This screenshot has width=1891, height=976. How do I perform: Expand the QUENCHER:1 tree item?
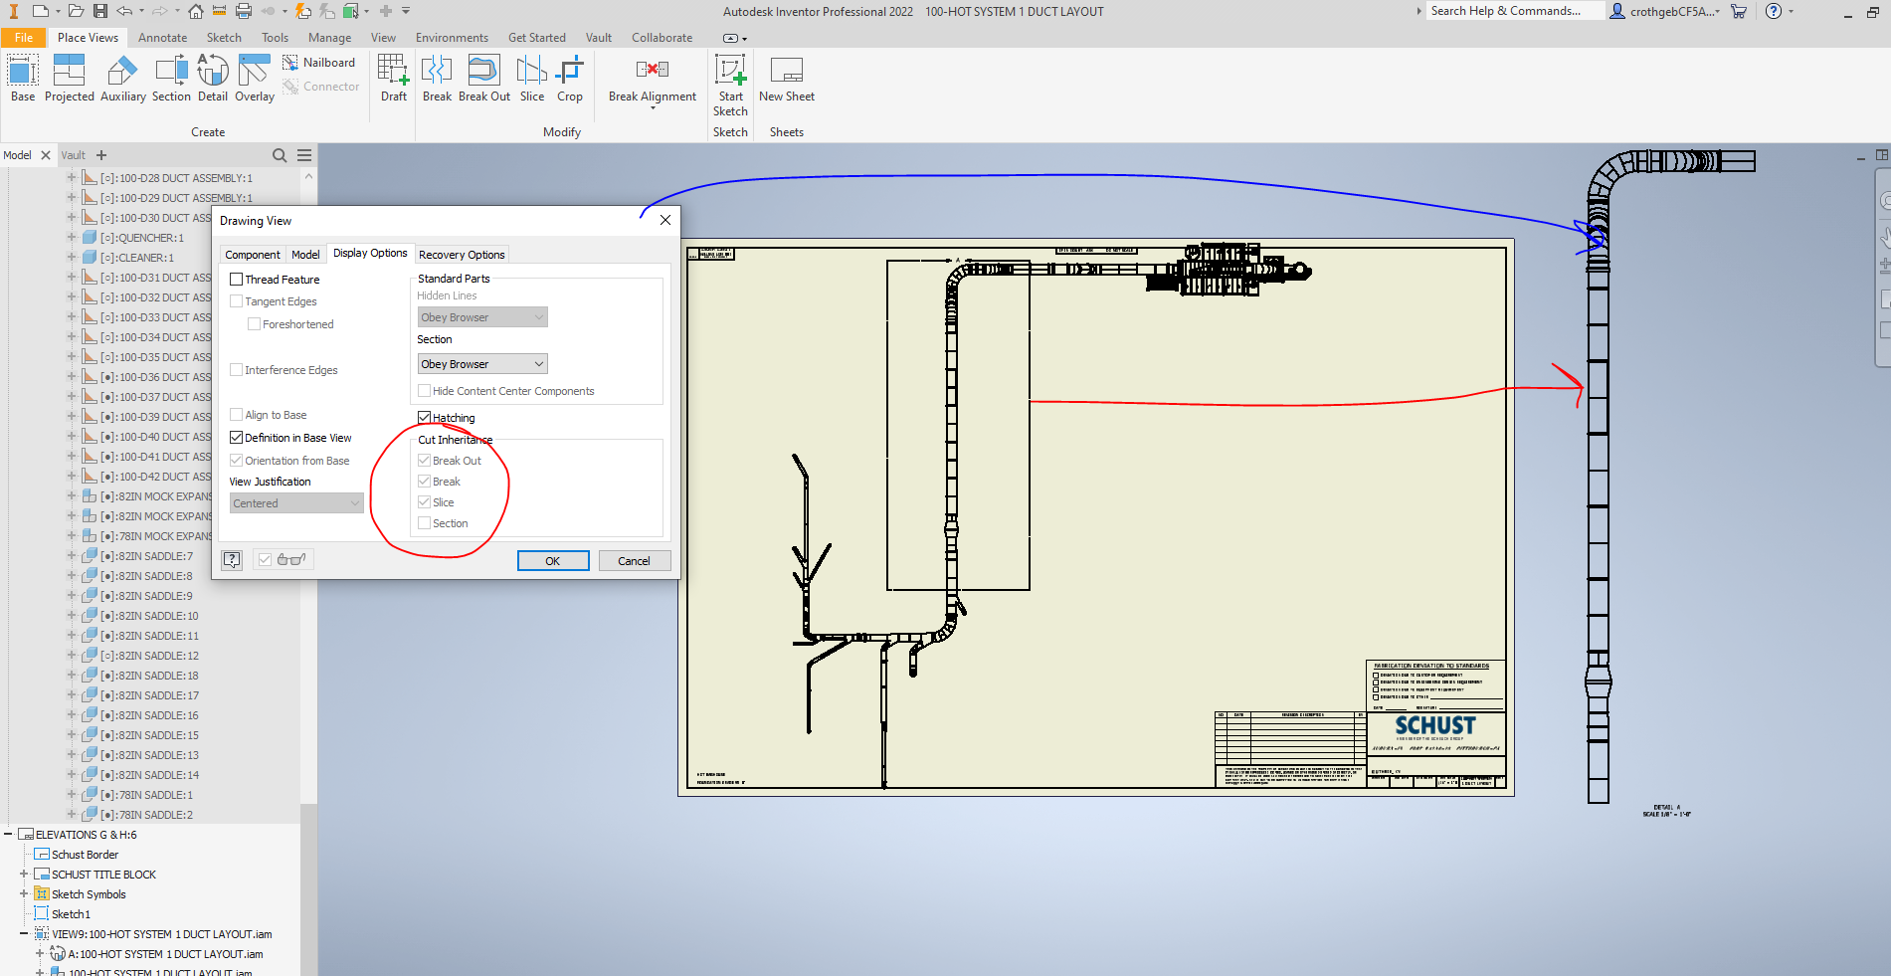click(x=71, y=237)
